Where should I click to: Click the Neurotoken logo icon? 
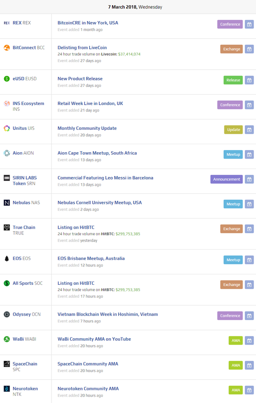point(7,389)
